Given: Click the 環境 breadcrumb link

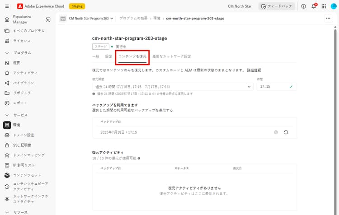Looking at the screenshot, I should (157, 19).
